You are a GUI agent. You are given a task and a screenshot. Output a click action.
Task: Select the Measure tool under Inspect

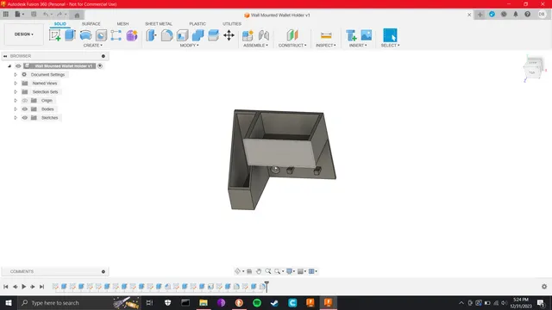(326, 35)
